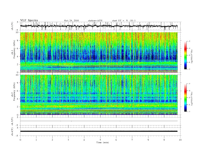Click the "5" tick of ch.3(V) axis
203x157 pixels.
[18, 117]
